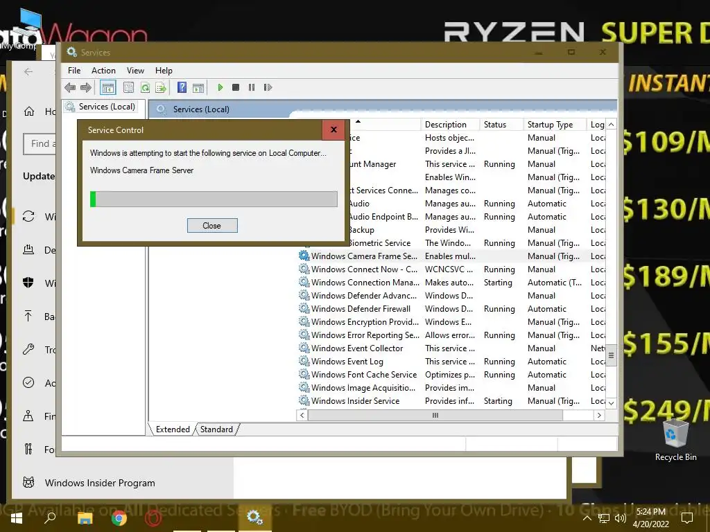Viewport: 710px width, 532px height.
Task: Click the Start Service play icon
Action: [220, 87]
